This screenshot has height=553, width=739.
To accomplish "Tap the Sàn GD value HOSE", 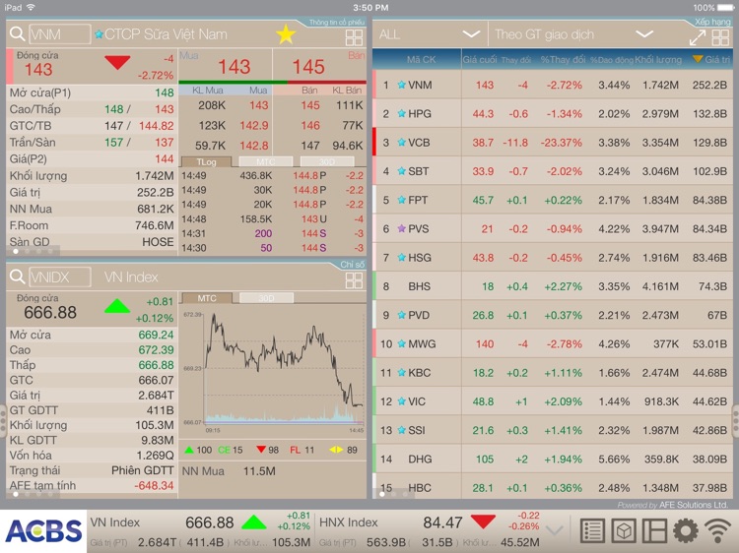I will click(x=158, y=242).
